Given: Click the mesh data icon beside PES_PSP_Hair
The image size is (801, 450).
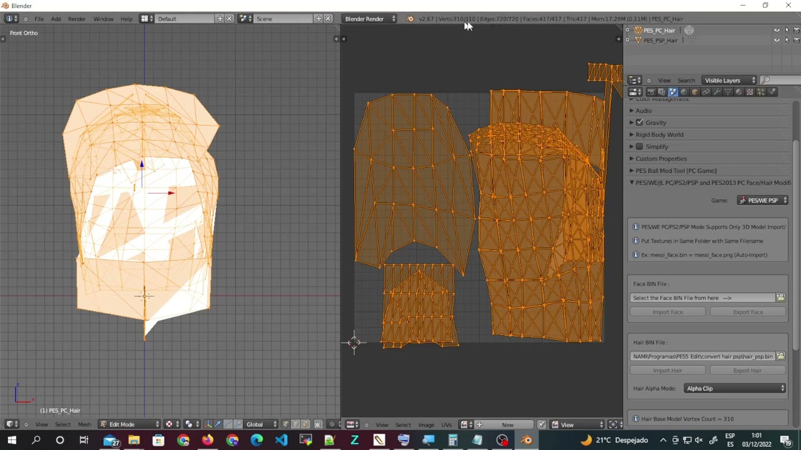Looking at the screenshot, I should coord(691,40).
